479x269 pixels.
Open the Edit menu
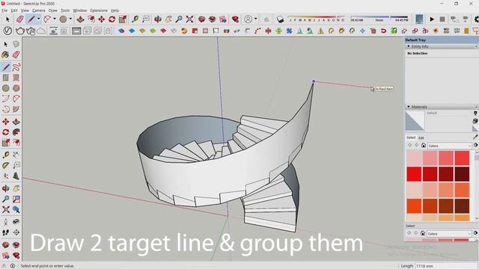tap(14, 10)
